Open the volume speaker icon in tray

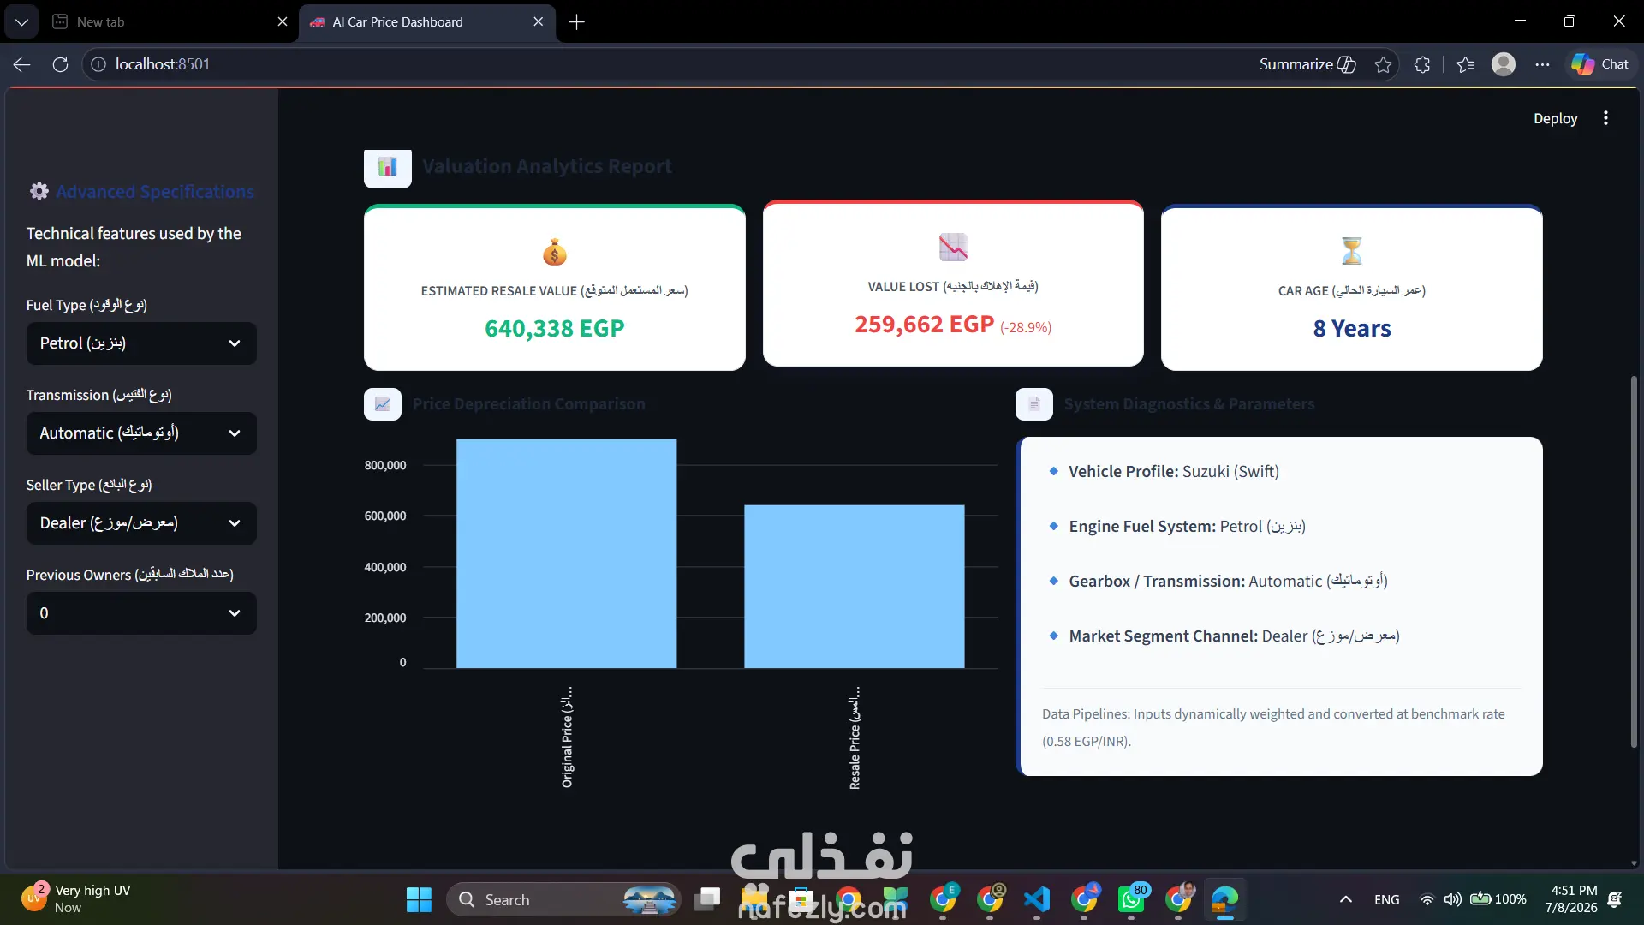[1453, 899]
